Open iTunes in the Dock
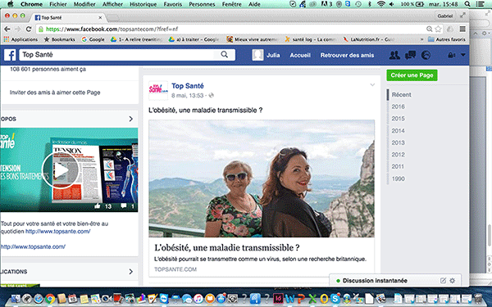Image resolution: width=492 pixels, height=307 pixels. (x=198, y=299)
